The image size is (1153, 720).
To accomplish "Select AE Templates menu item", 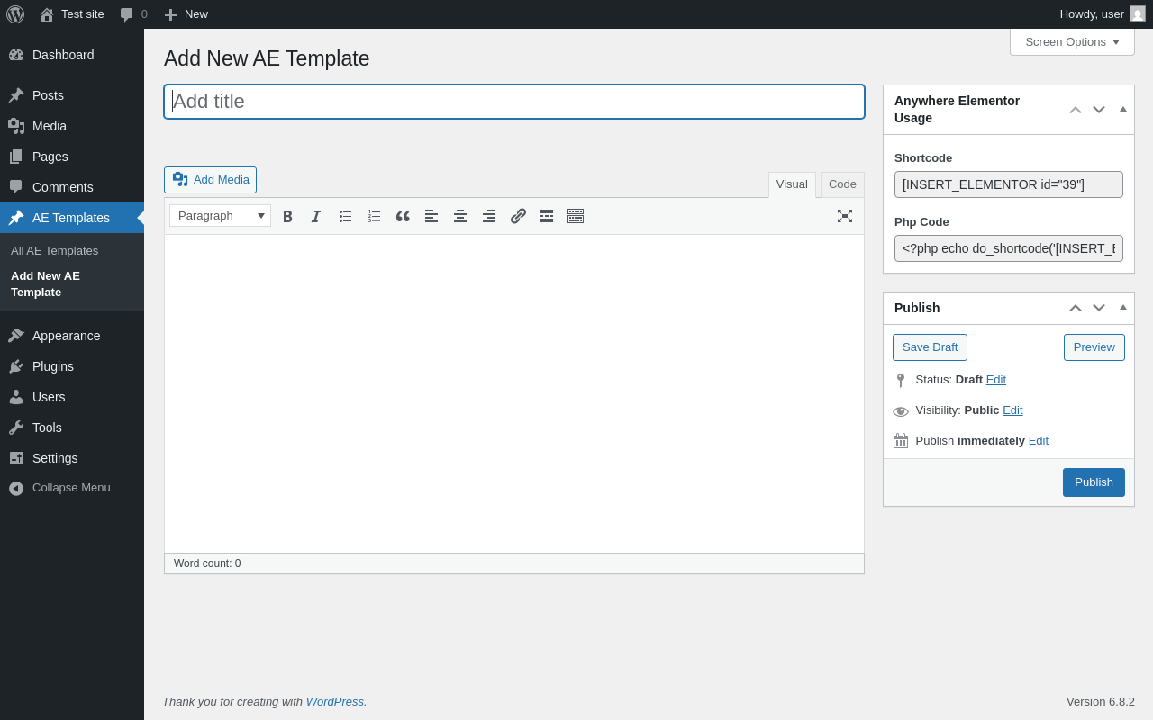I will tap(72, 218).
